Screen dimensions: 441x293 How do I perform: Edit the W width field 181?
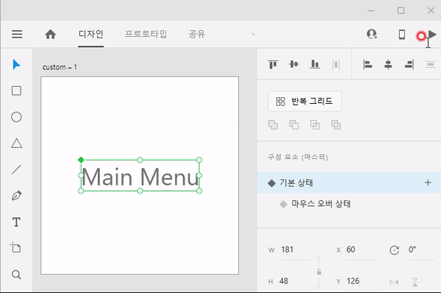[x=294, y=250]
